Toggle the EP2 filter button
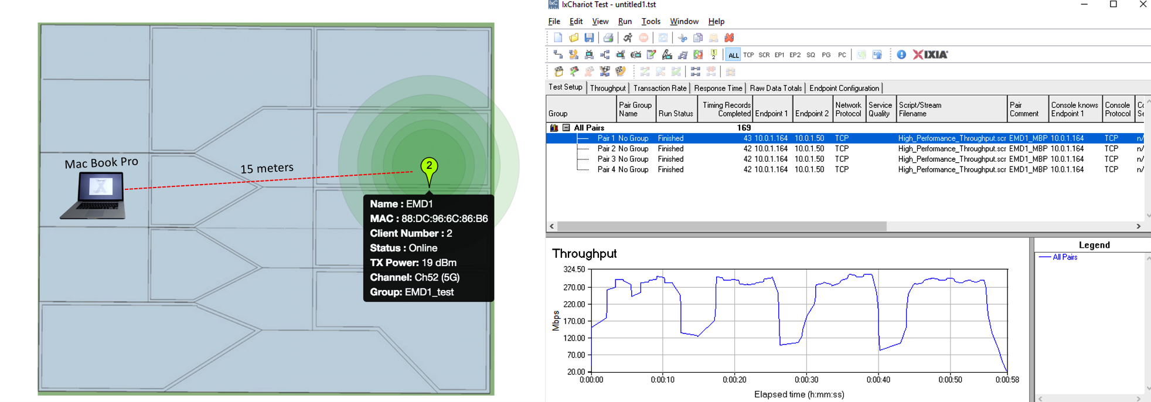1151x402 pixels. (795, 54)
